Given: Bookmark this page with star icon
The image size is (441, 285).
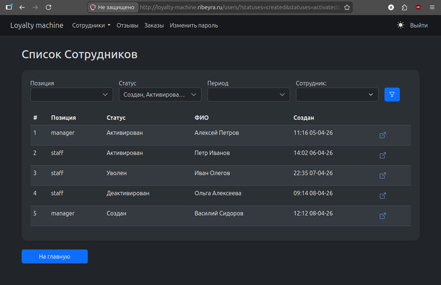Looking at the screenshot, I should 346,7.
